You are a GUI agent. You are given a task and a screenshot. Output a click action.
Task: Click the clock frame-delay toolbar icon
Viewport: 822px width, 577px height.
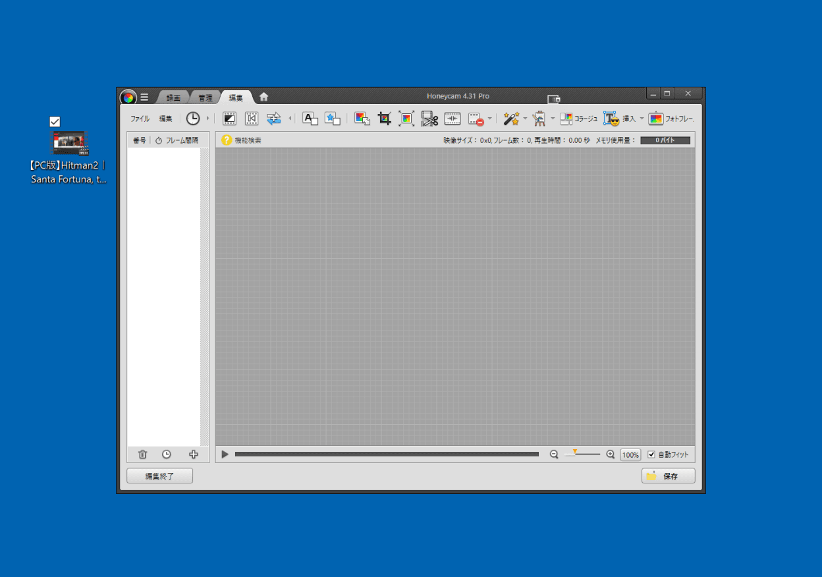(192, 119)
